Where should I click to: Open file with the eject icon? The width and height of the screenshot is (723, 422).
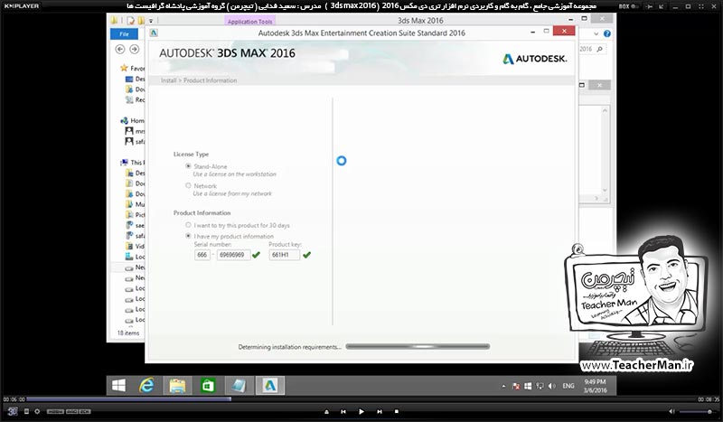(326, 411)
